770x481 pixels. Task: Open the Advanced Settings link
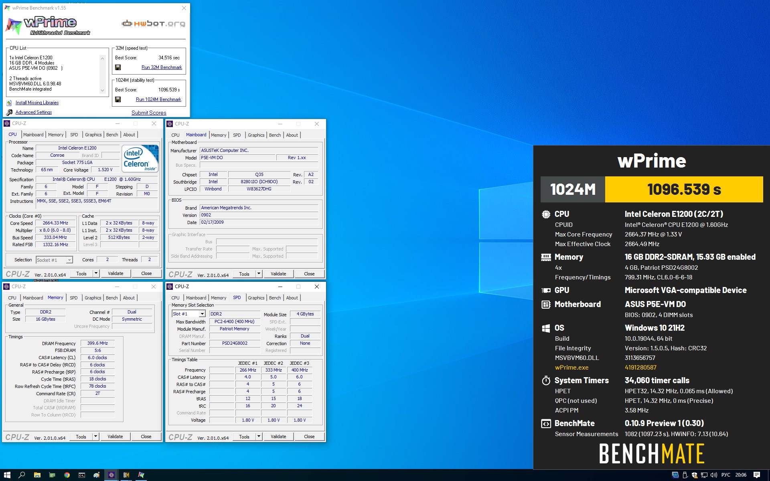34,112
